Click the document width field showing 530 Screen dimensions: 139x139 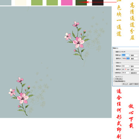point(125,66)
